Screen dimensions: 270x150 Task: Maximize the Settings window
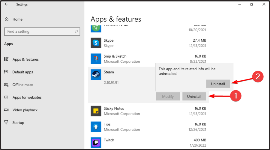[x=252, y=4]
